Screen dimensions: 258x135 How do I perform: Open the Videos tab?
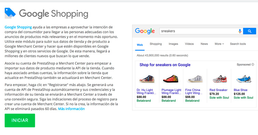coord(189,44)
